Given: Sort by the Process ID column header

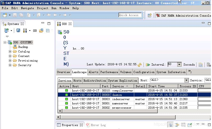Looking at the screenshot, I should 188,86.
